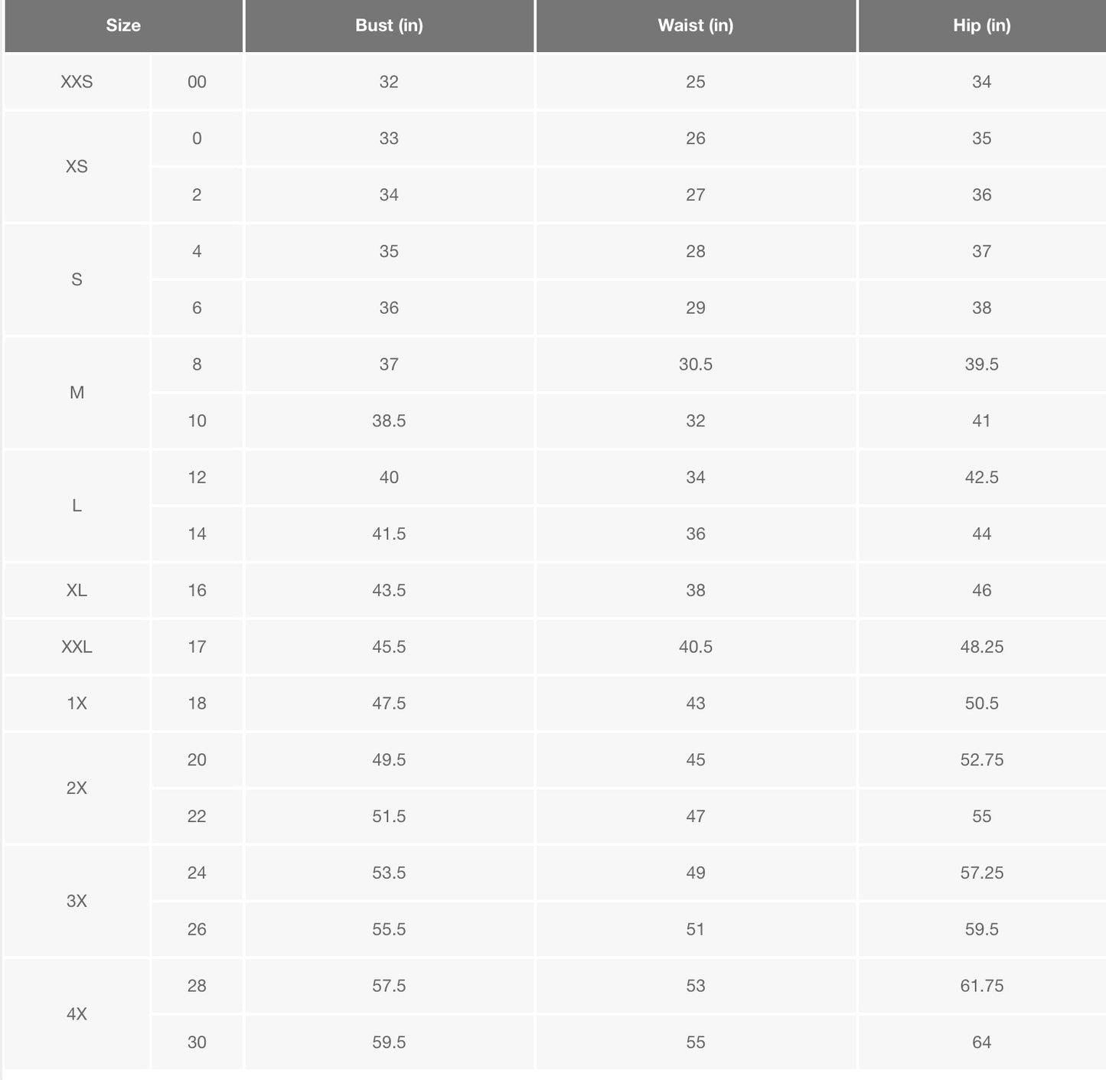Select hip value 52.75
The width and height of the screenshot is (1106, 1080).
981,760
